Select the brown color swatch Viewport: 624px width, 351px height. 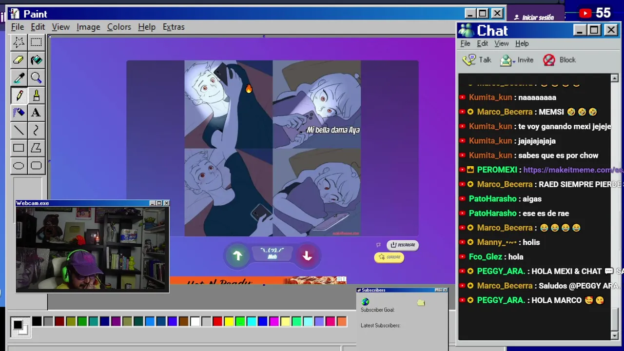(x=183, y=321)
